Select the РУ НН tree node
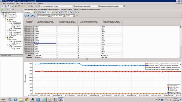The image size is (182, 102). pyautogui.click(x=11, y=38)
